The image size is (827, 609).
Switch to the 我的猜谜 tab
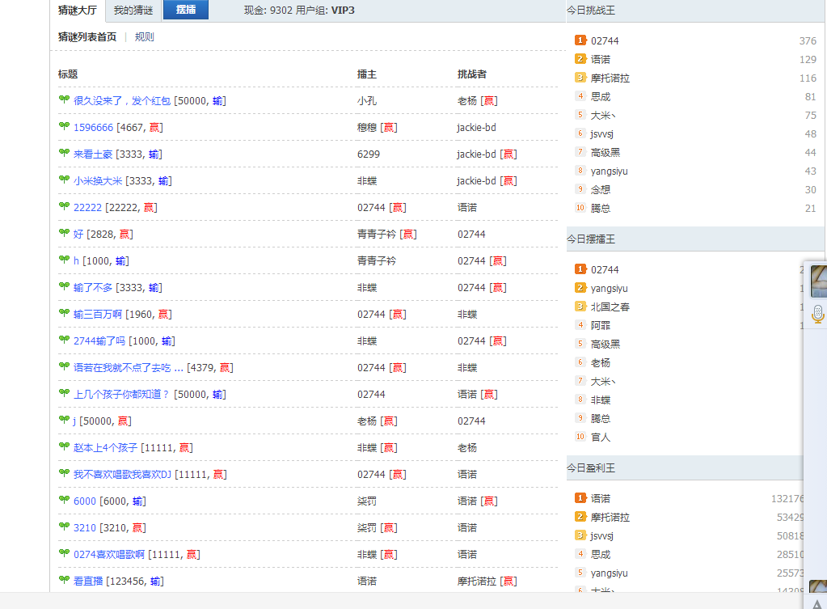click(135, 11)
